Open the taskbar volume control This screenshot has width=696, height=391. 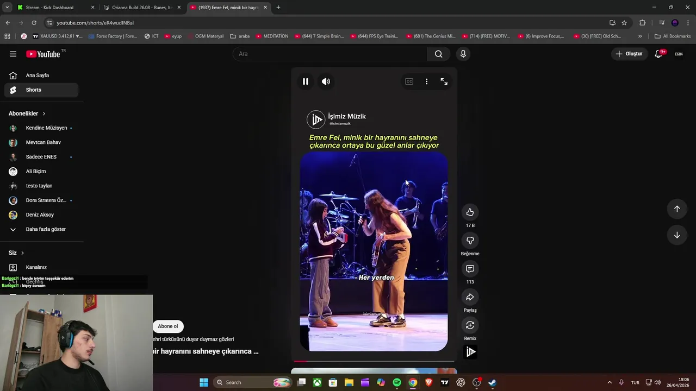point(657,382)
